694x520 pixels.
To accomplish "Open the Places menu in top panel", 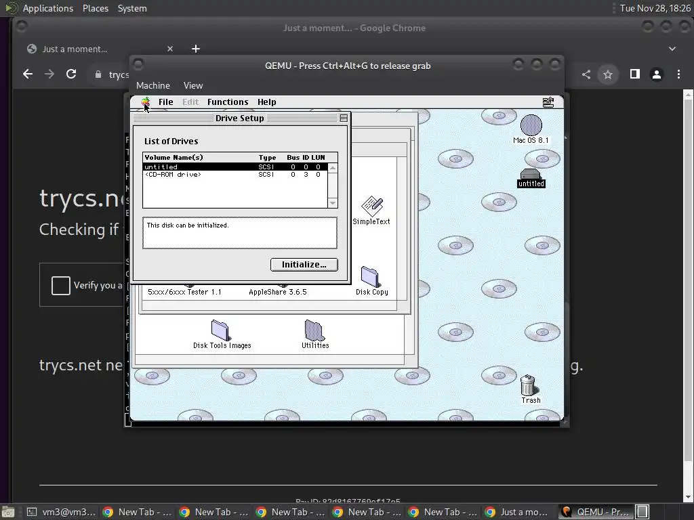I will [x=95, y=8].
